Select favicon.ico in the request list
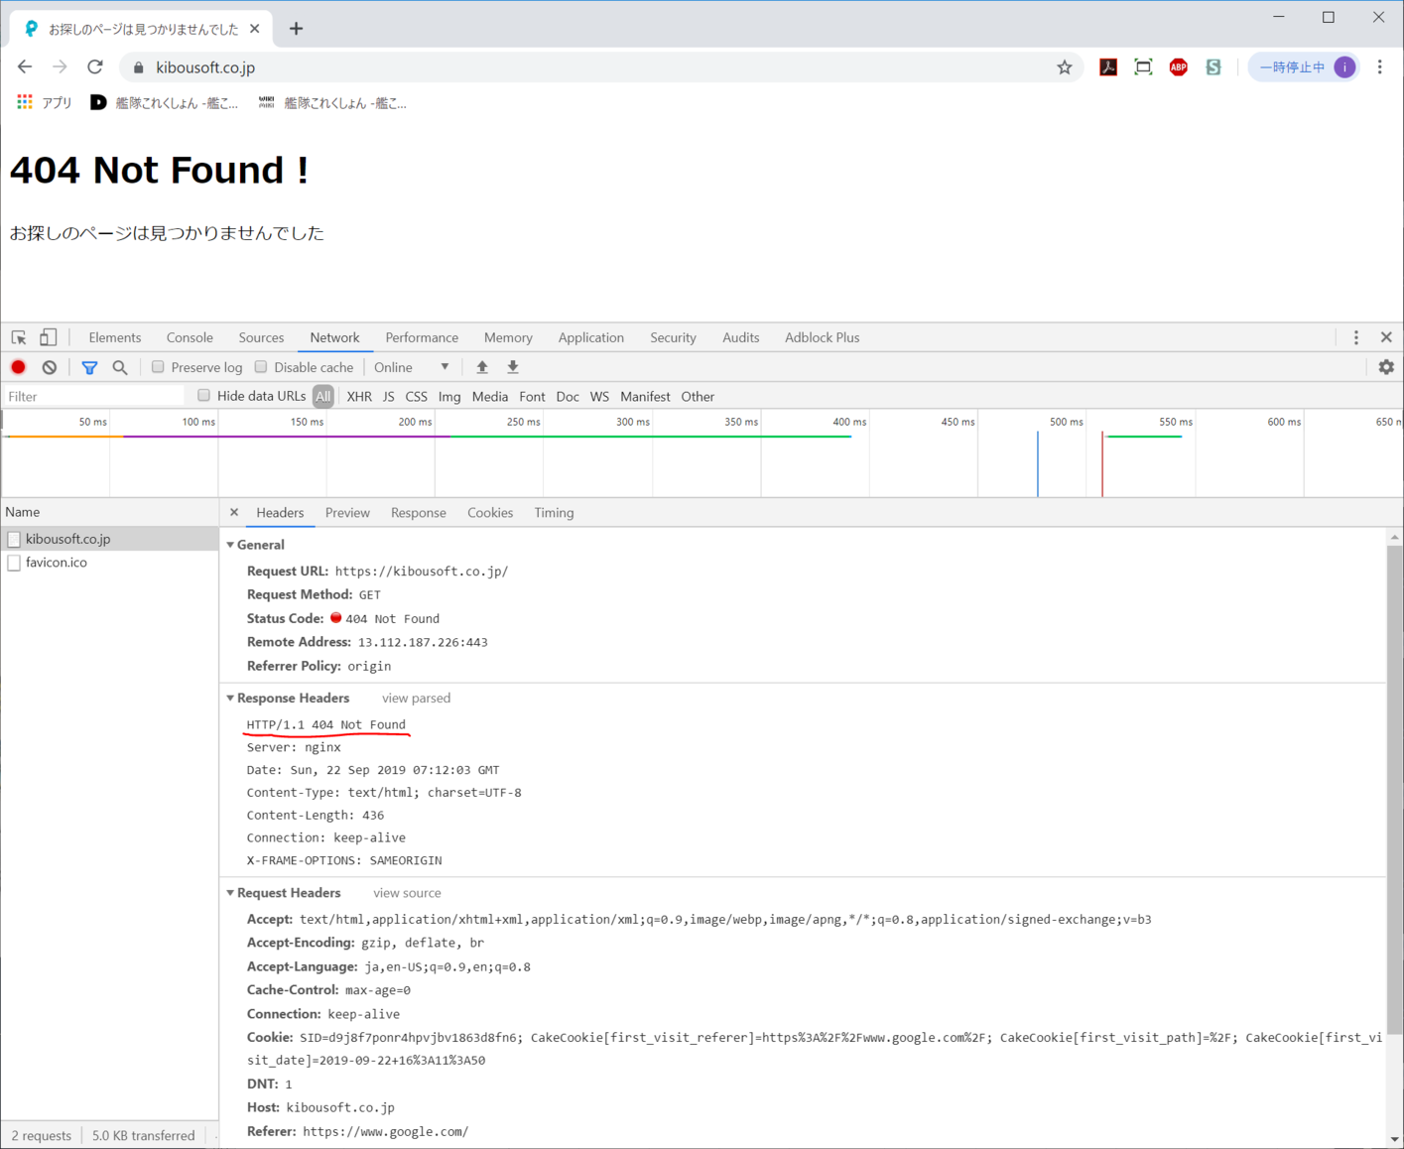The height and width of the screenshot is (1149, 1404). pyautogui.click(x=57, y=563)
